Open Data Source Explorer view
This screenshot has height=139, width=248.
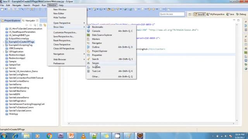[x=111, y=35]
